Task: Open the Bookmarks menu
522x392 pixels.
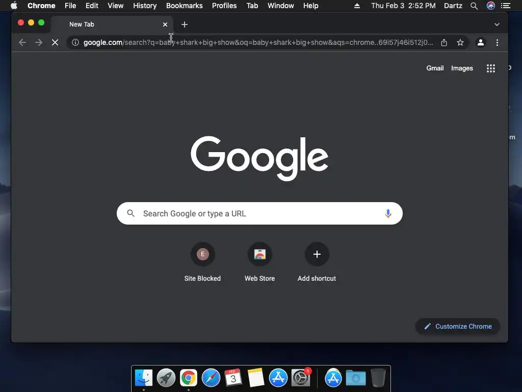Action: coord(185,6)
